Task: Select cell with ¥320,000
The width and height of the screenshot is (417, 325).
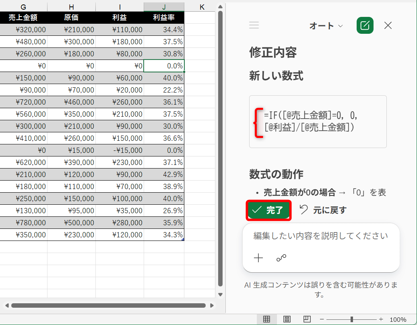Action: coord(23,29)
